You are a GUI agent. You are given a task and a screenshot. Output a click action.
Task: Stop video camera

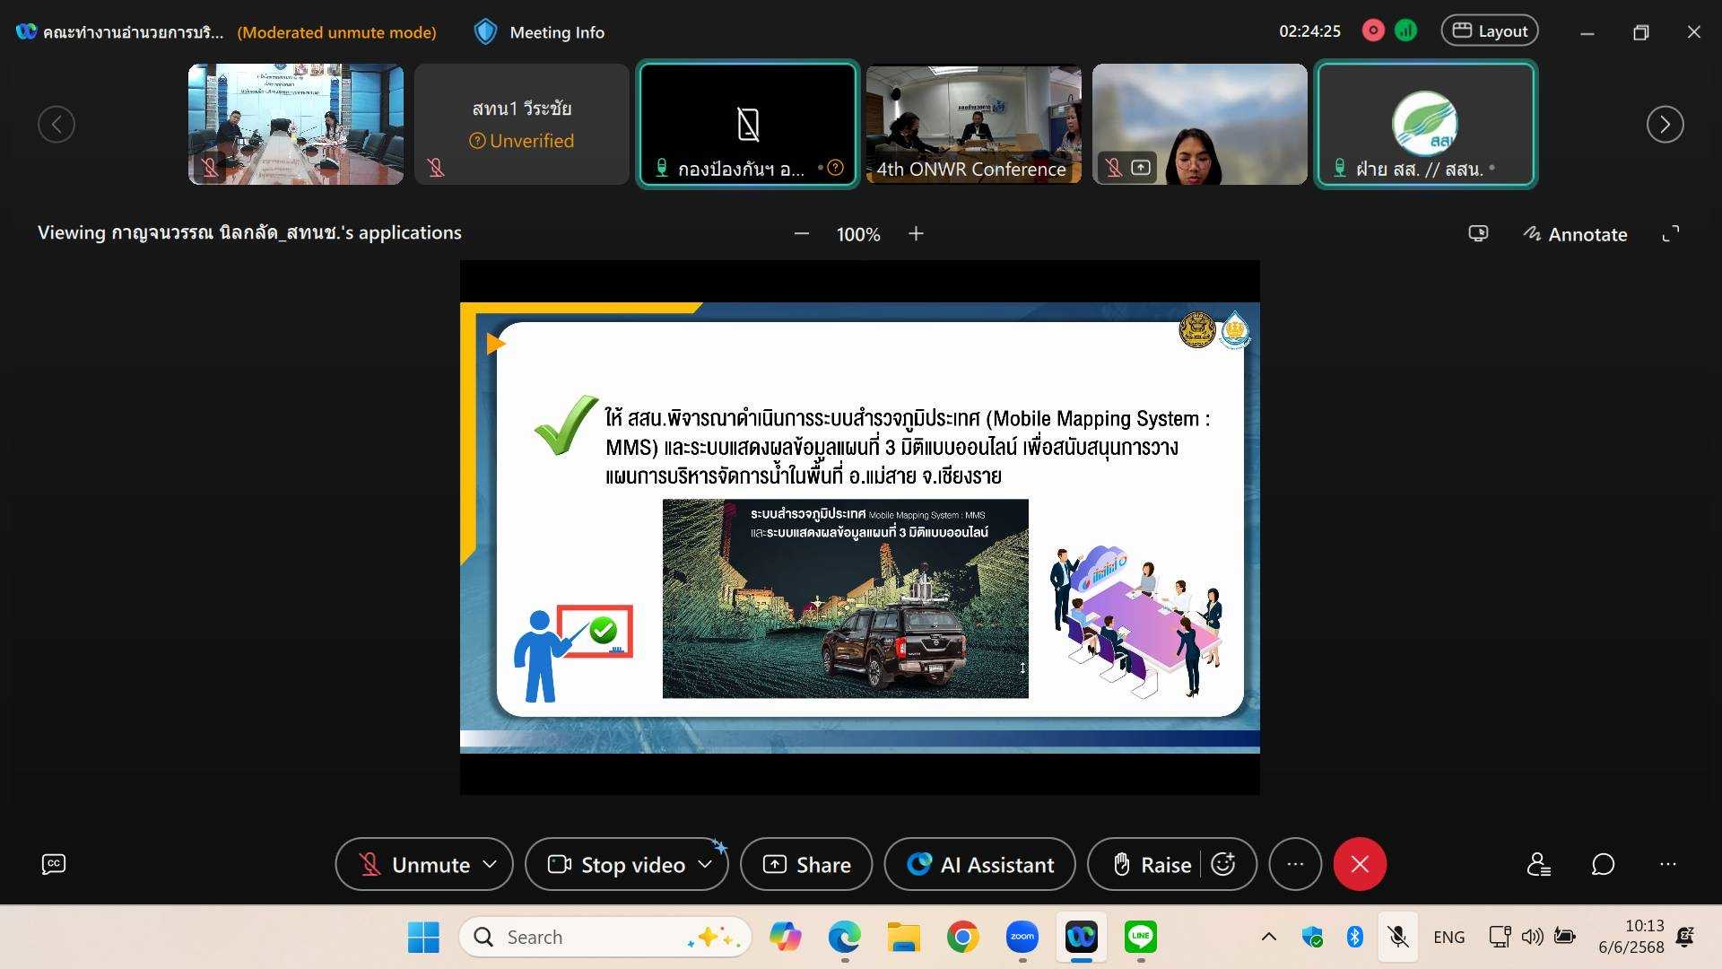[x=619, y=864]
